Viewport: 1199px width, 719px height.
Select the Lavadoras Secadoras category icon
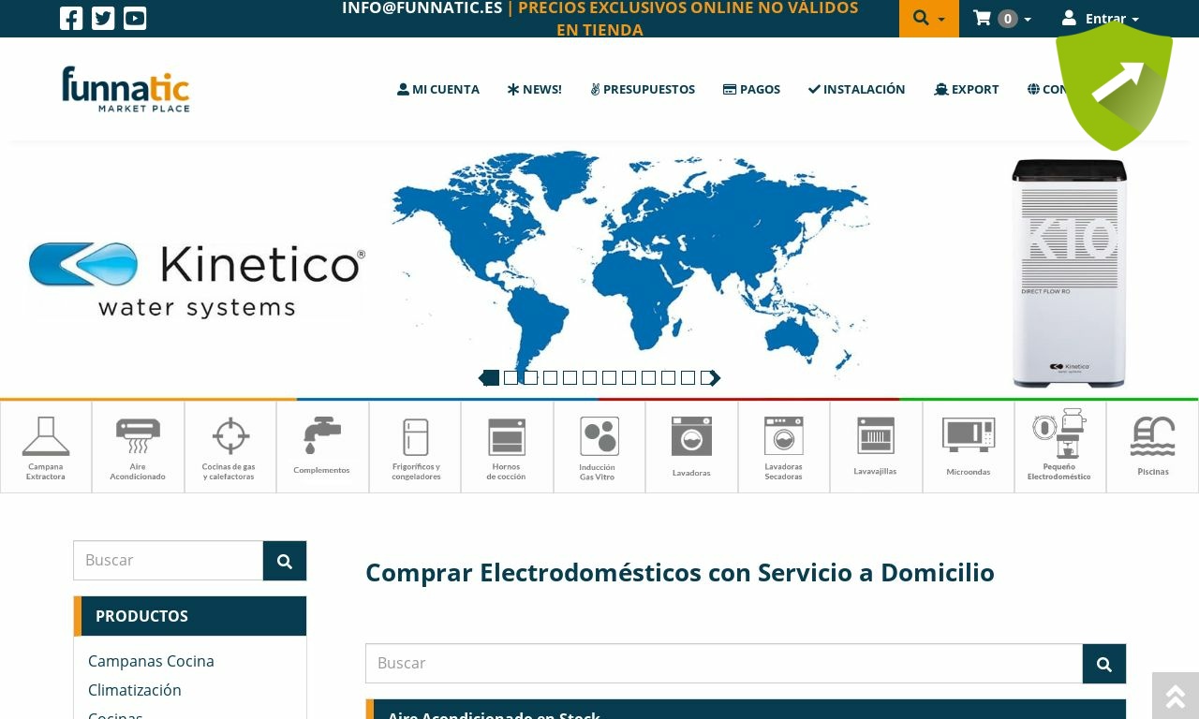tap(784, 448)
